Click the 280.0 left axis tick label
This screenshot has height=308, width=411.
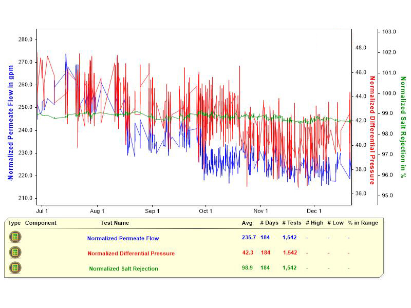coord(25,40)
